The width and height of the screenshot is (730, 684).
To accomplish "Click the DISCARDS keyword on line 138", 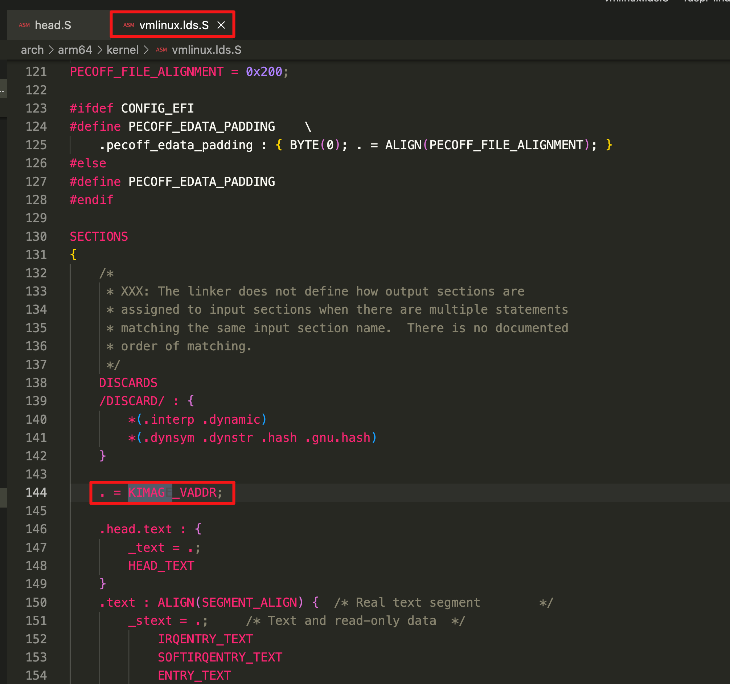I will 128,383.
